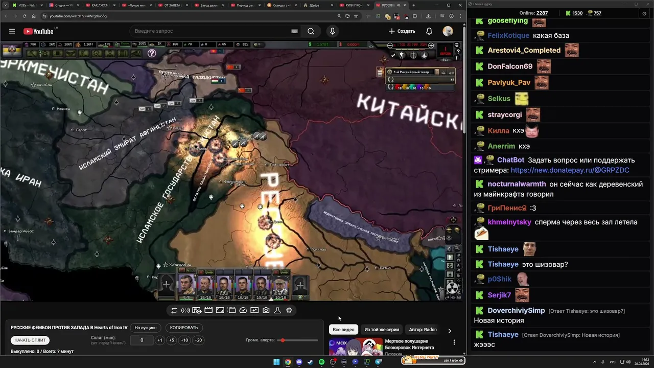The height and width of the screenshot is (368, 654).
Task: Select the army soldier icon in the game
Action: (402, 55)
